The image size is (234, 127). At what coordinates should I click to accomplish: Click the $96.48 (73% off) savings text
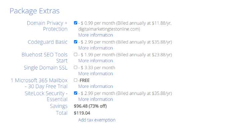pyautogui.click(x=90, y=106)
